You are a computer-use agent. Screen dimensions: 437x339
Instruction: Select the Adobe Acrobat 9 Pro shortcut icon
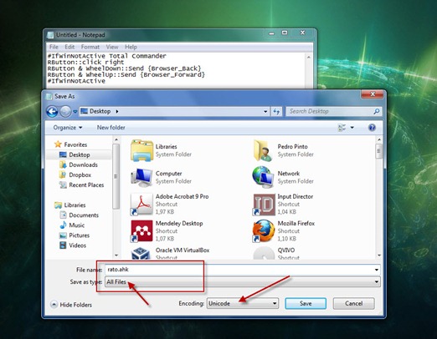142,205
